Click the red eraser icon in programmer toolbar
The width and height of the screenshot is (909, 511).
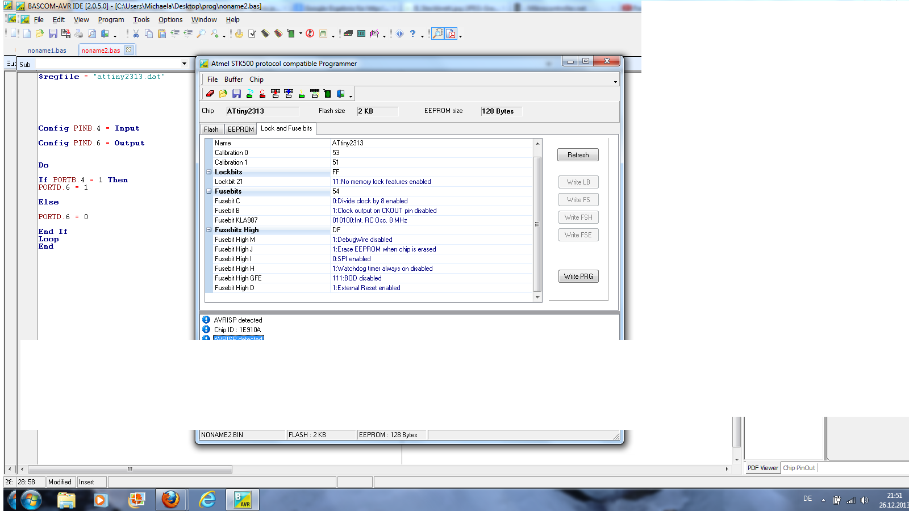click(x=210, y=94)
